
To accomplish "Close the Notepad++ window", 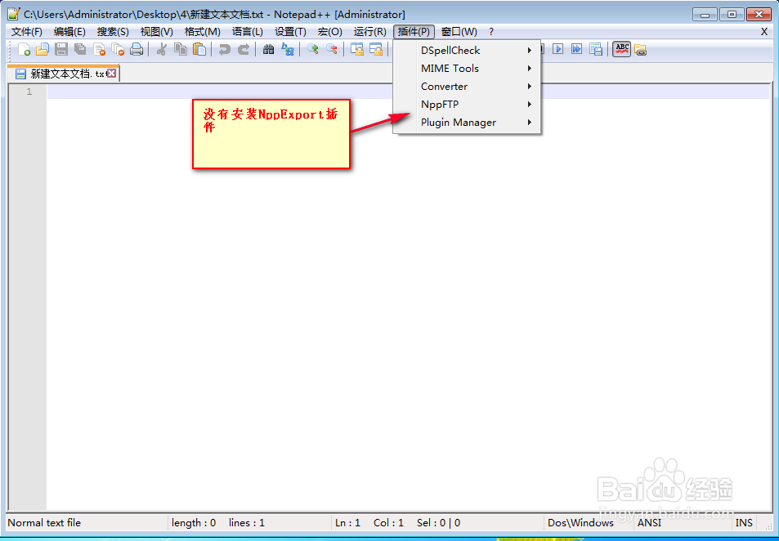I will (x=759, y=14).
